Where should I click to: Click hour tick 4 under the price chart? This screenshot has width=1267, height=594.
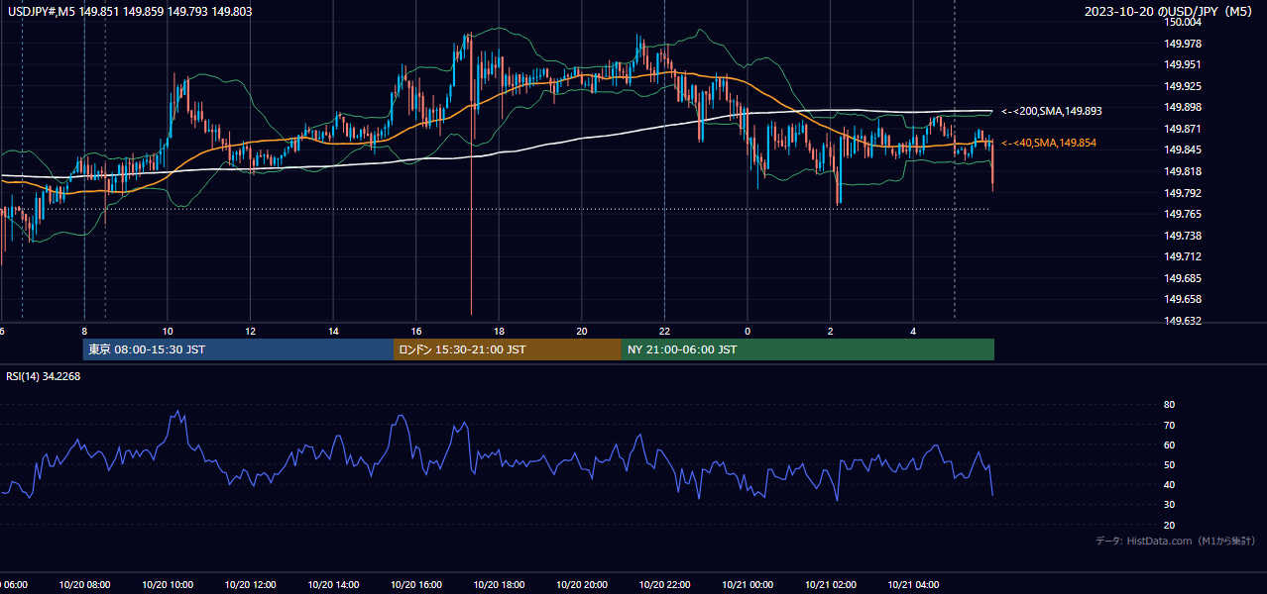tap(913, 332)
